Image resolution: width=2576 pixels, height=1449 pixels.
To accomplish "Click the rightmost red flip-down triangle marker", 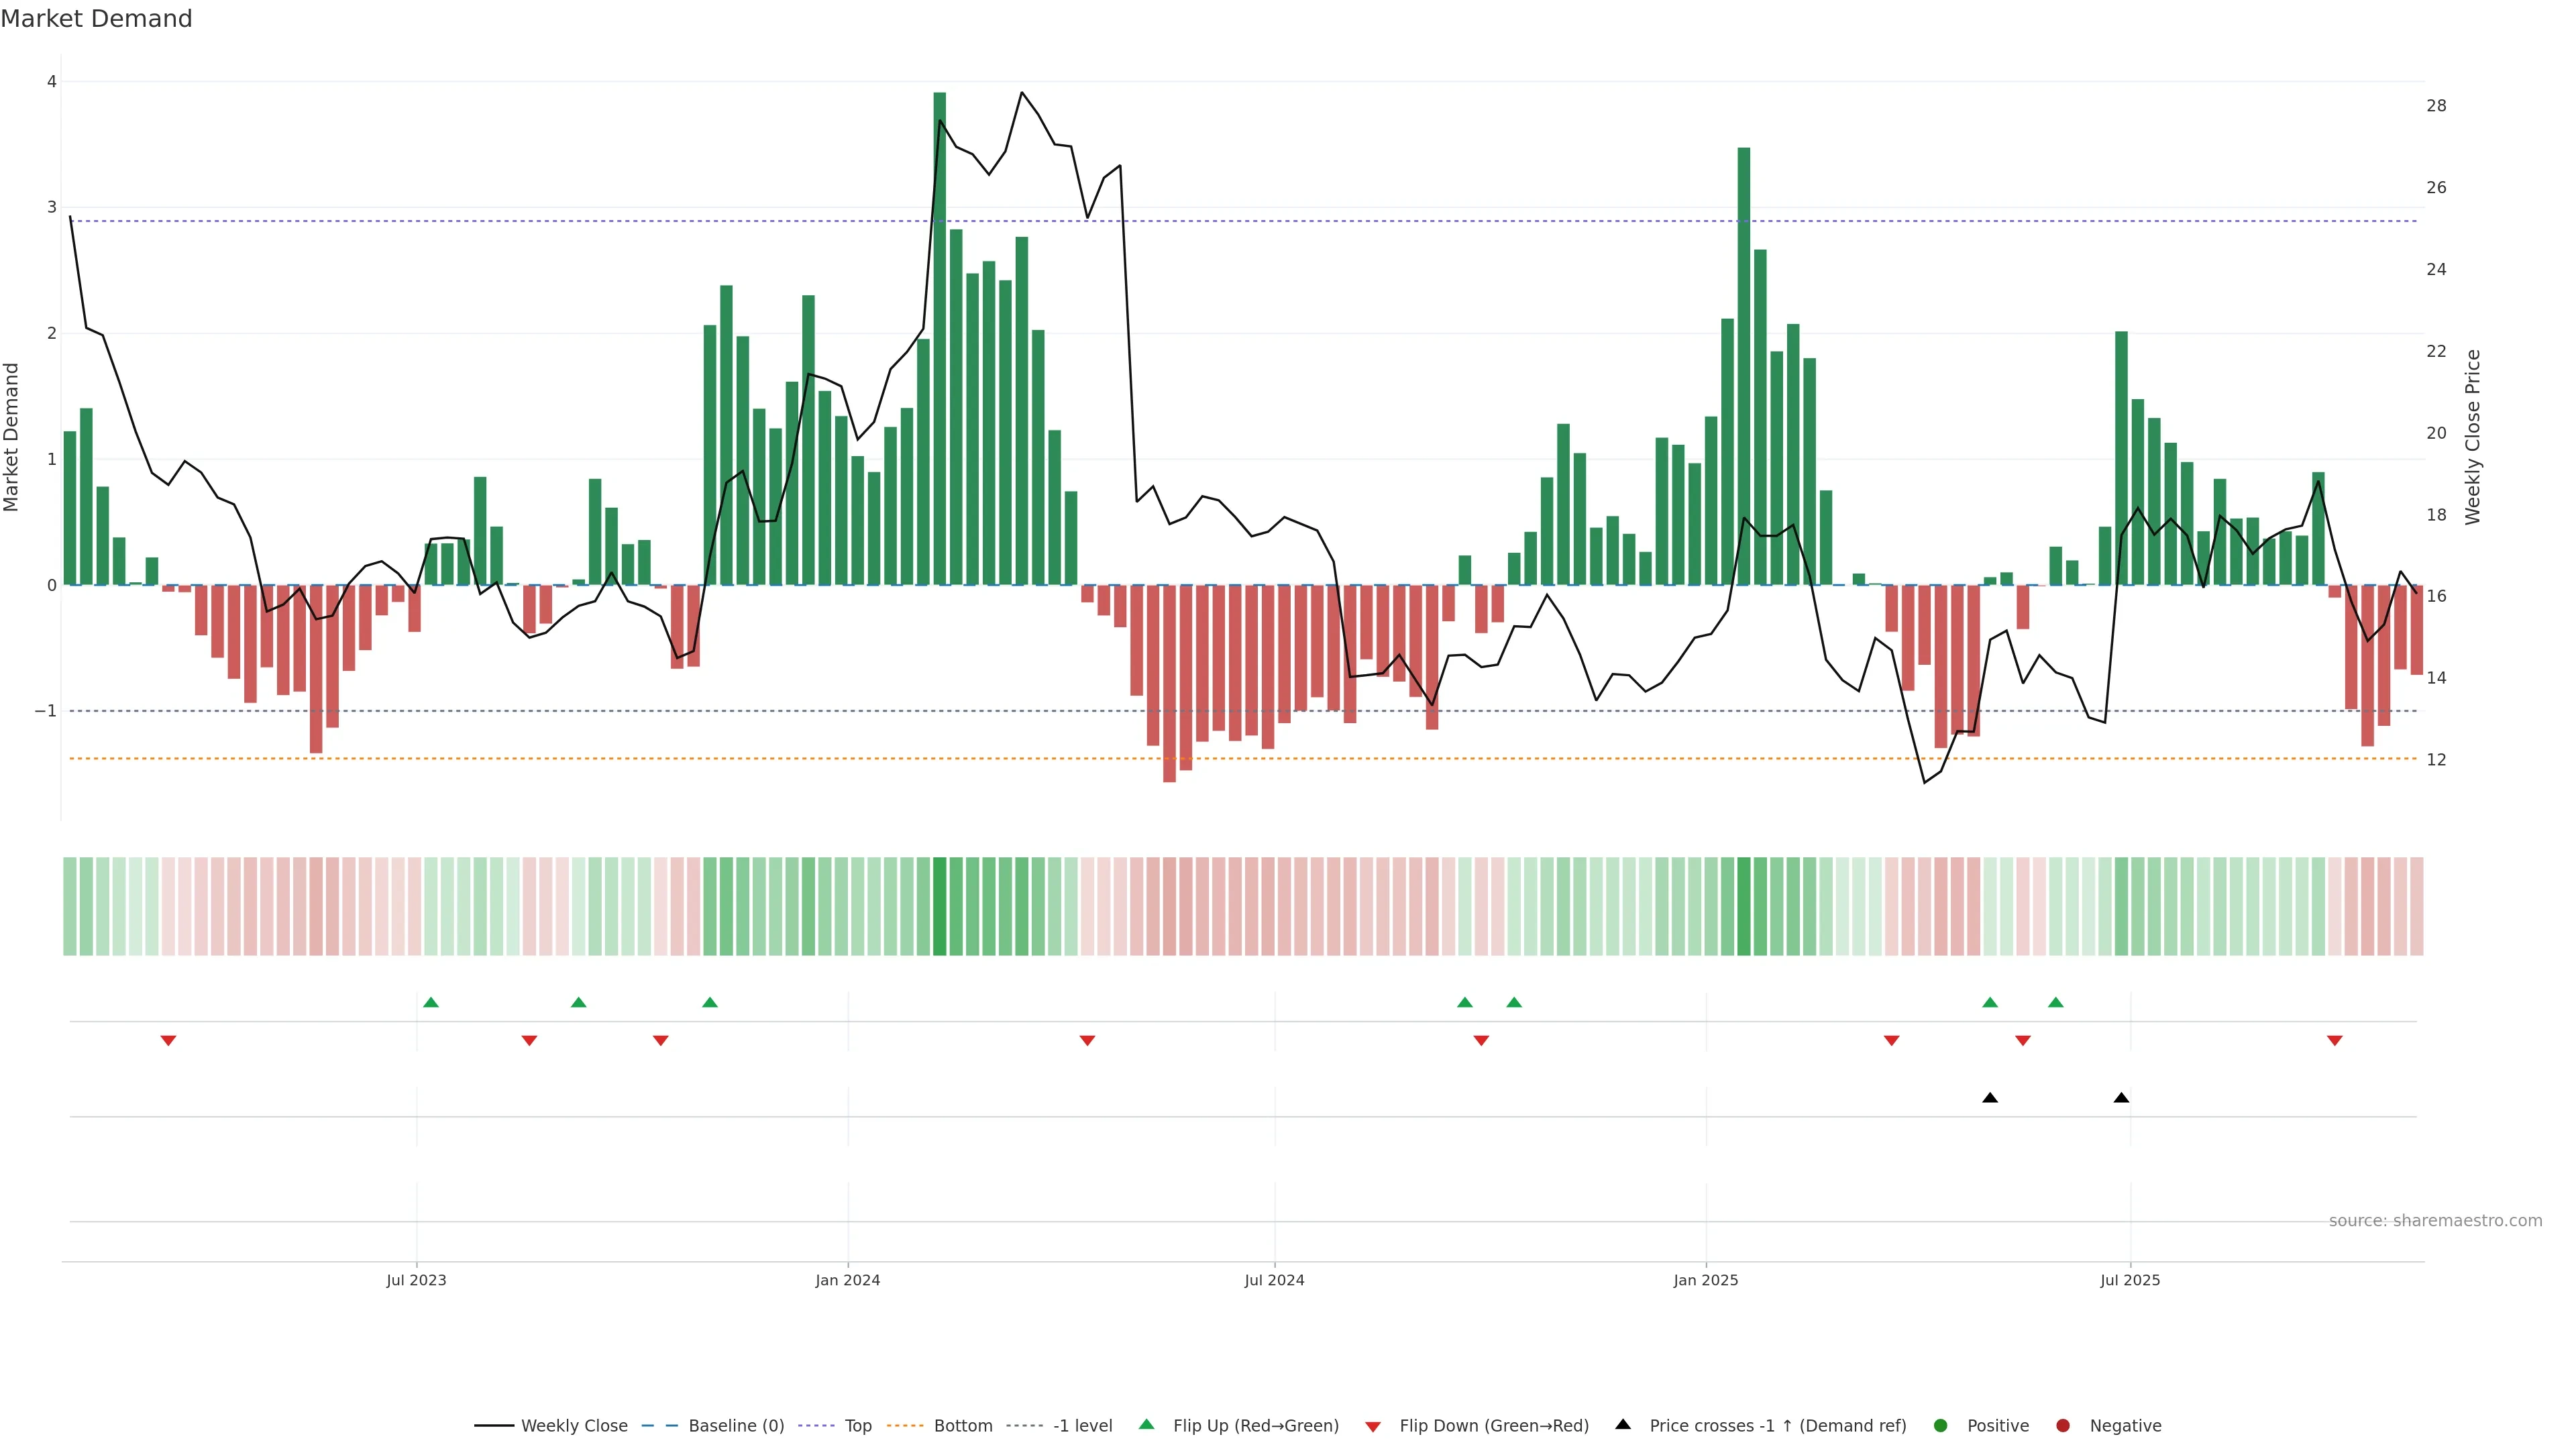I will [2335, 1041].
